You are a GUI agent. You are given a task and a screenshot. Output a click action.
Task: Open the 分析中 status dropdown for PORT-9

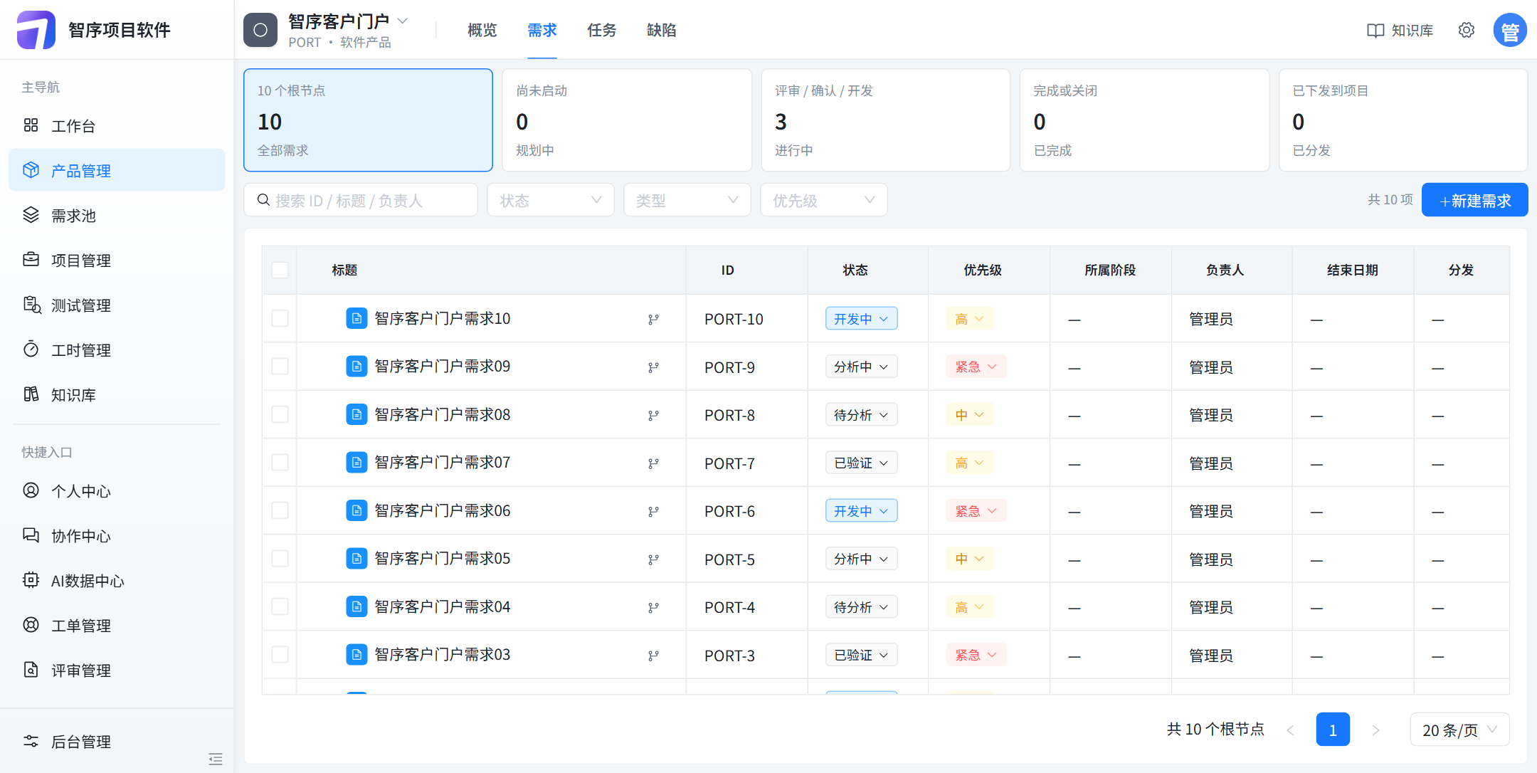click(x=861, y=367)
